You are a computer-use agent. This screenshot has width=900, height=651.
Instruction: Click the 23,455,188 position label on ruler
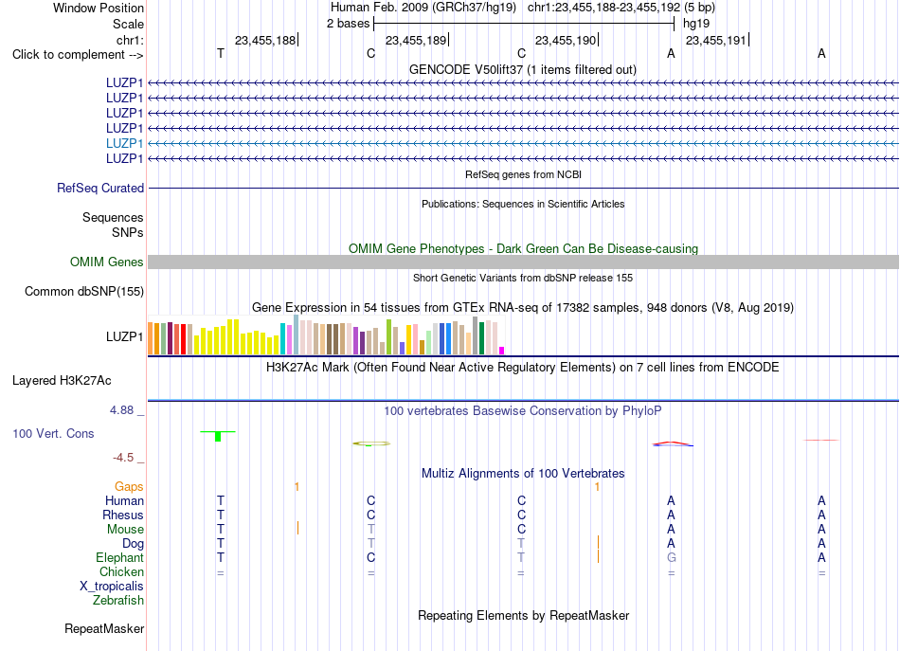tap(265, 40)
